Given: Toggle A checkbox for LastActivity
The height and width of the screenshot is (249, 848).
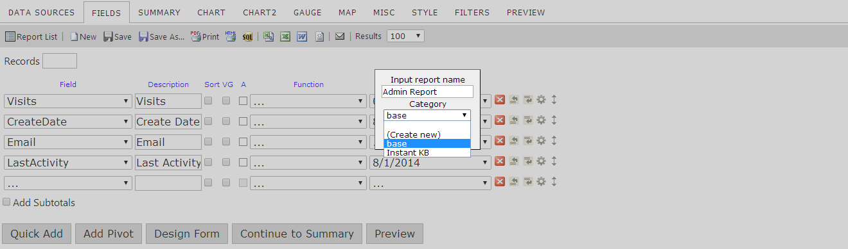Looking at the screenshot, I should click(243, 162).
